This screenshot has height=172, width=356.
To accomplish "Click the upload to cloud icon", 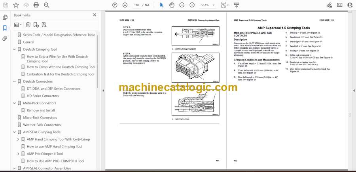I will click(26, 5).
